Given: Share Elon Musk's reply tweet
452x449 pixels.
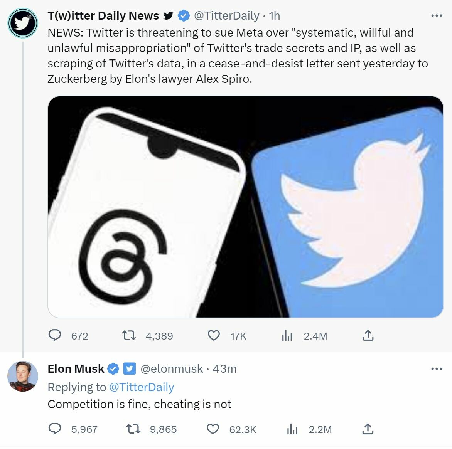Looking at the screenshot, I should click(x=368, y=429).
